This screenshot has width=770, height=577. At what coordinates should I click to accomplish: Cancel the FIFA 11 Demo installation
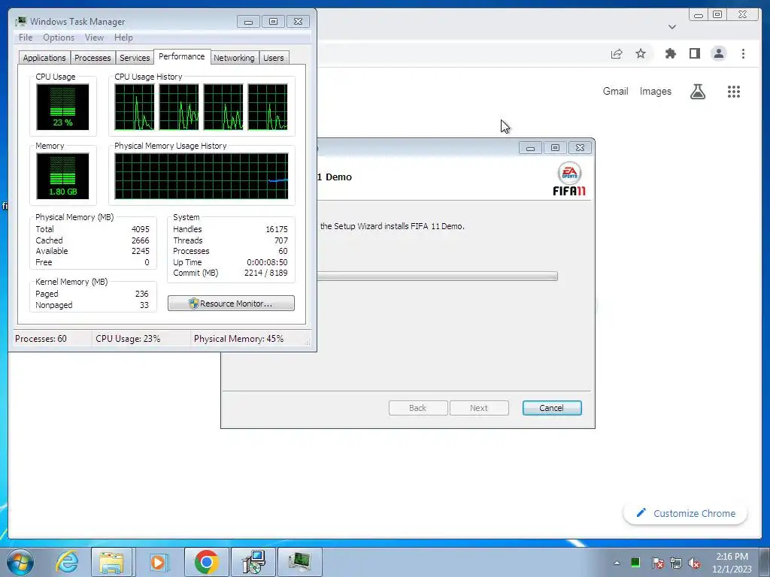coord(552,408)
